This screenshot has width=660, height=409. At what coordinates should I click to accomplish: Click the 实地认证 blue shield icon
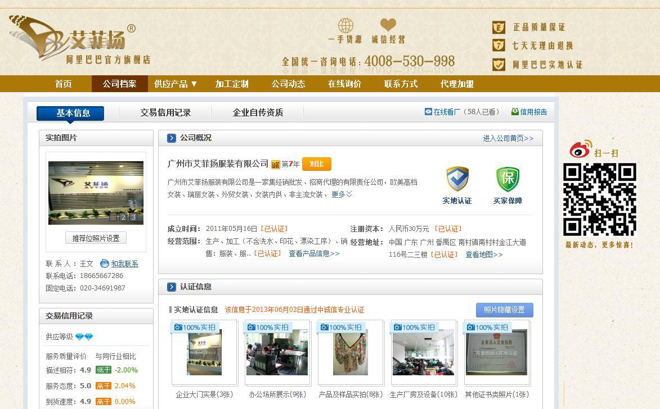[x=457, y=179]
